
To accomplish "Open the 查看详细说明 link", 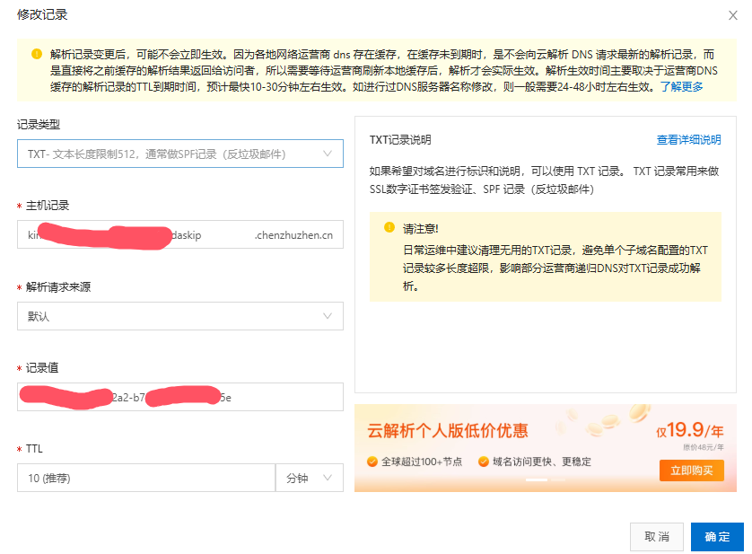I will coord(688,140).
